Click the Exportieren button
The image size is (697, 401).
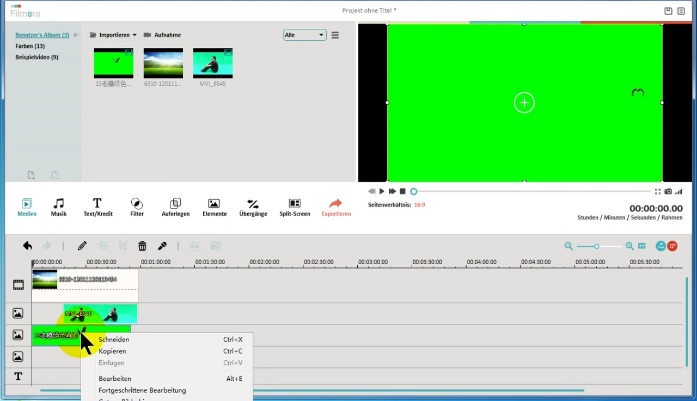point(336,208)
